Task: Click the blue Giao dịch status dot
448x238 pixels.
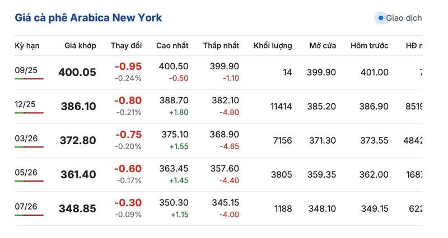Action: coord(381,18)
